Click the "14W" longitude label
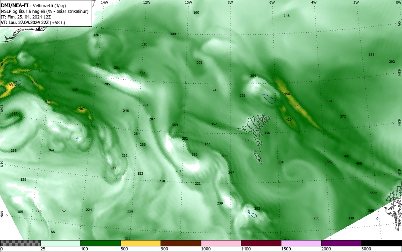This screenshot has height=252, width=402. coord(105,2)
